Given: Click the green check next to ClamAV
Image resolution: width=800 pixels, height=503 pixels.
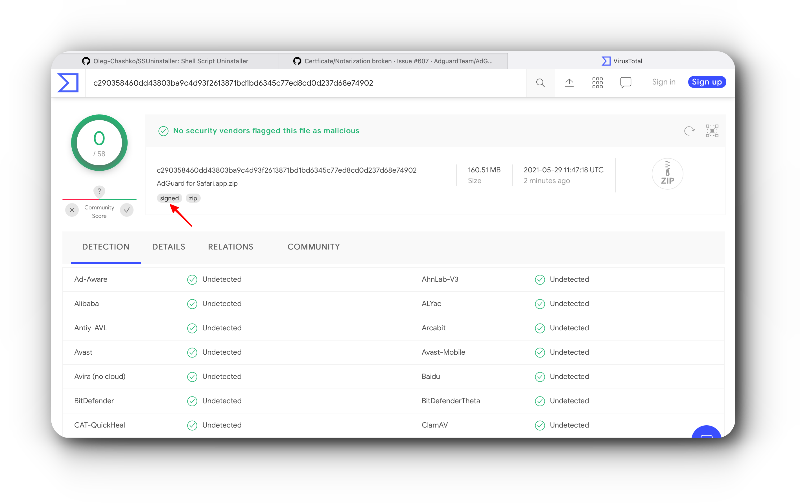Looking at the screenshot, I should pyautogui.click(x=540, y=425).
